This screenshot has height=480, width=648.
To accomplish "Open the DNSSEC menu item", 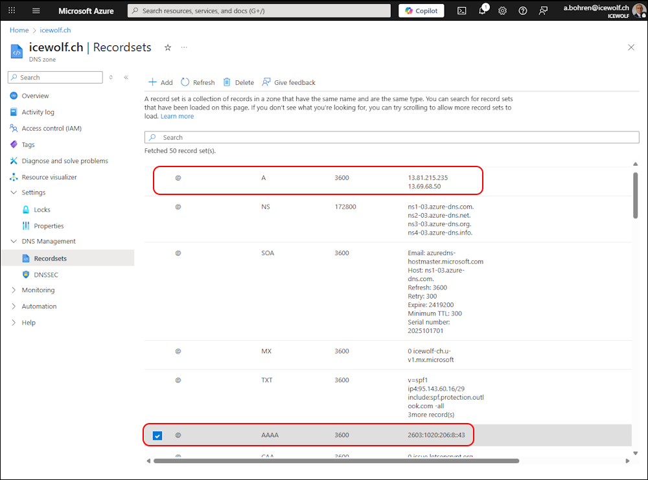I will (x=45, y=275).
